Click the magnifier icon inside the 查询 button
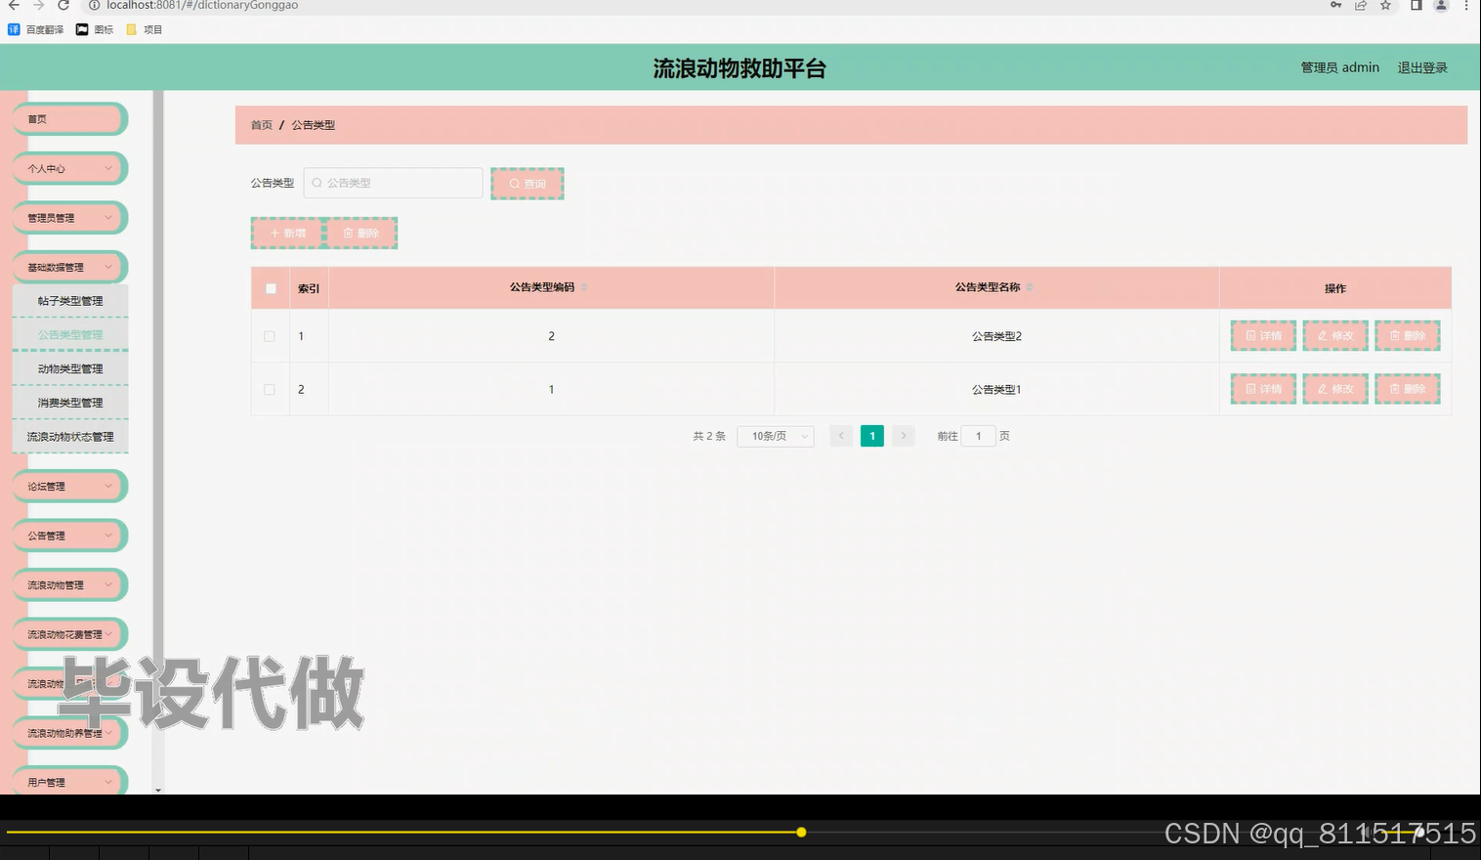Screen dimensions: 1481x860 click(x=515, y=183)
